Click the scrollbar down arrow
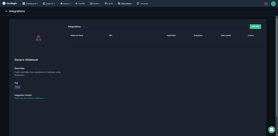This screenshot has height=136, width=278. (x=277, y=135)
